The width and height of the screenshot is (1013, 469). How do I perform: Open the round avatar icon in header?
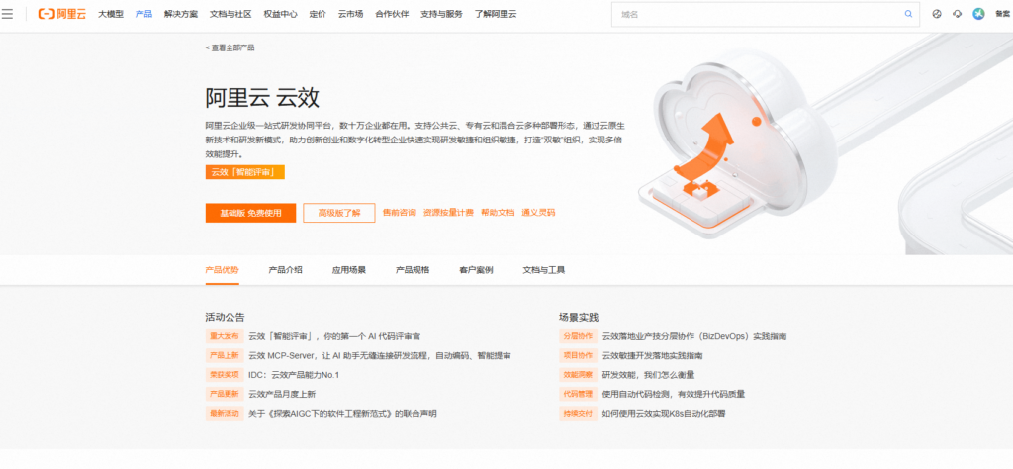[978, 14]
